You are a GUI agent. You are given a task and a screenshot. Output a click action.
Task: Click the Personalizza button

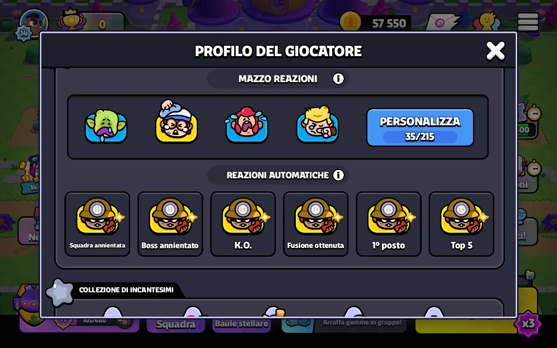[420, 127]
